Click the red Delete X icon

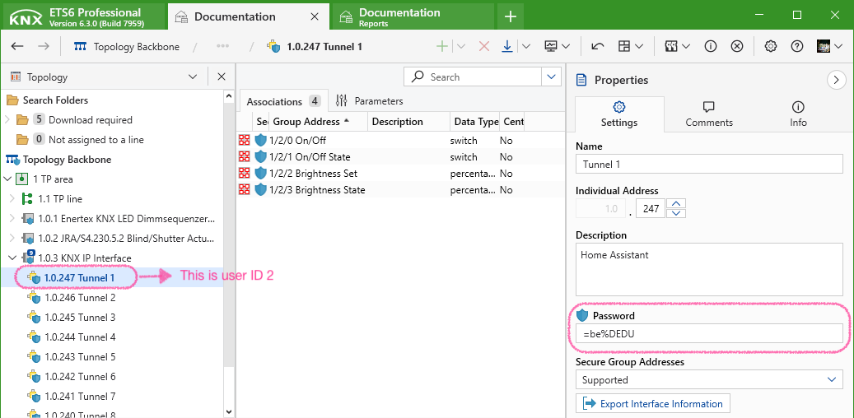484,46
